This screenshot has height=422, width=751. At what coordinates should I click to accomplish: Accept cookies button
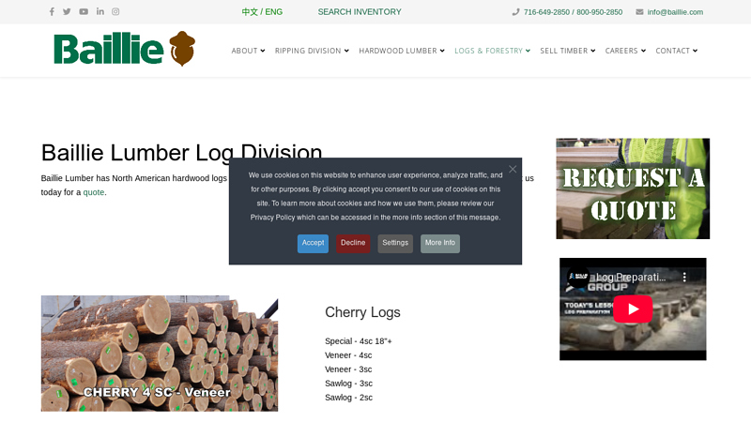(313, 244)
